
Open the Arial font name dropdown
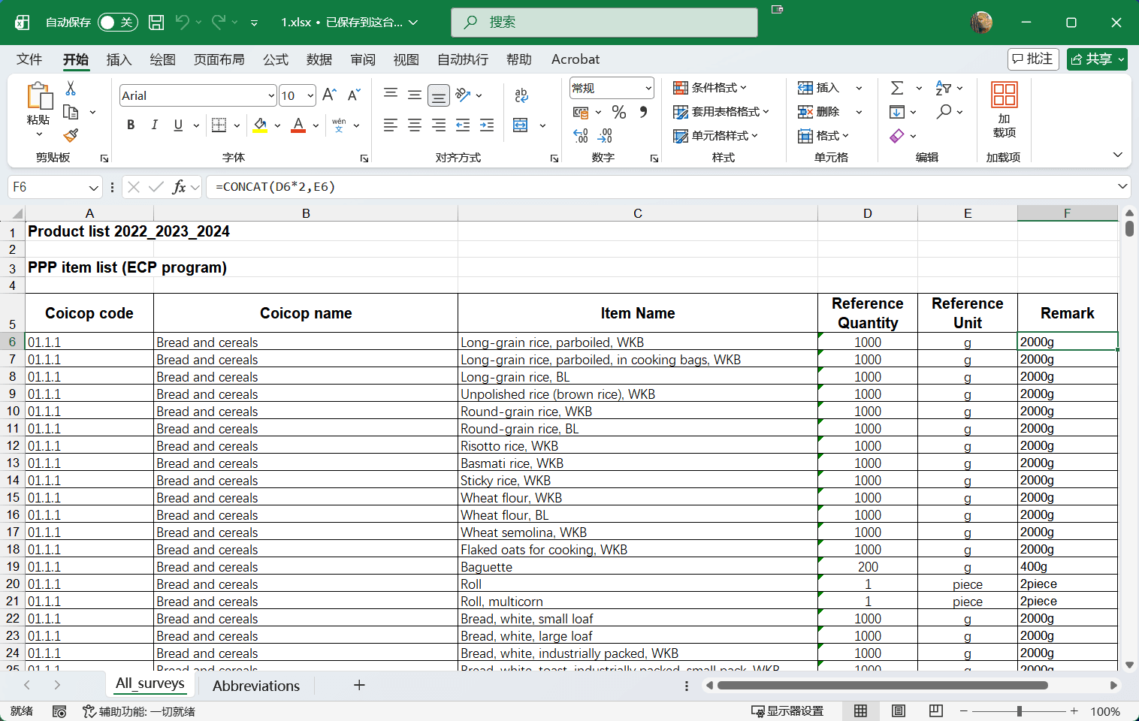[271, 95]
